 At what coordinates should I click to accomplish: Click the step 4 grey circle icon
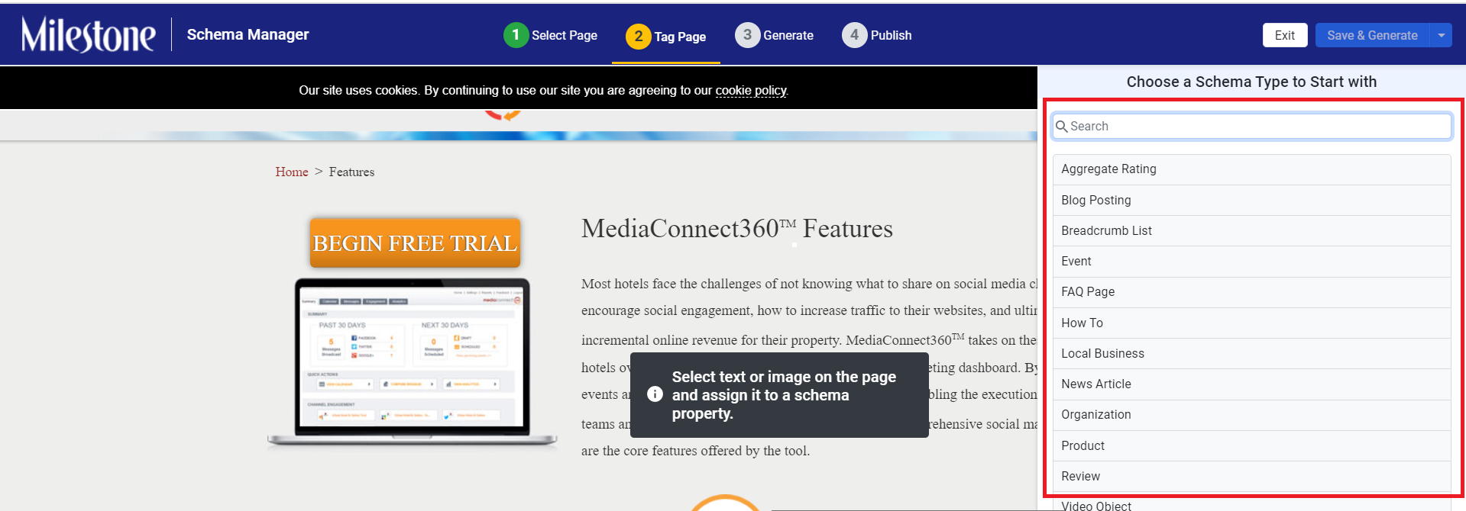point(854,34)
